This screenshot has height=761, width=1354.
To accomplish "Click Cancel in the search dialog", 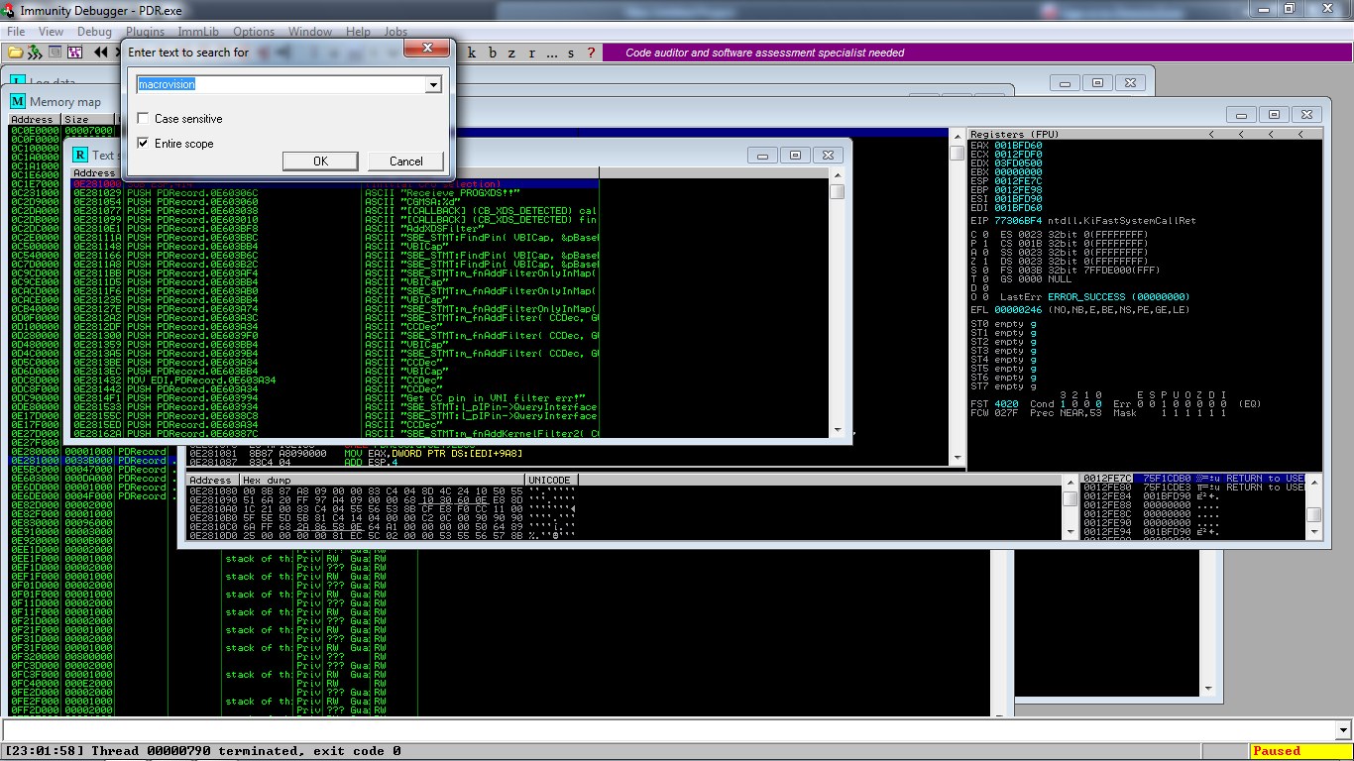I will click(405, 161).
